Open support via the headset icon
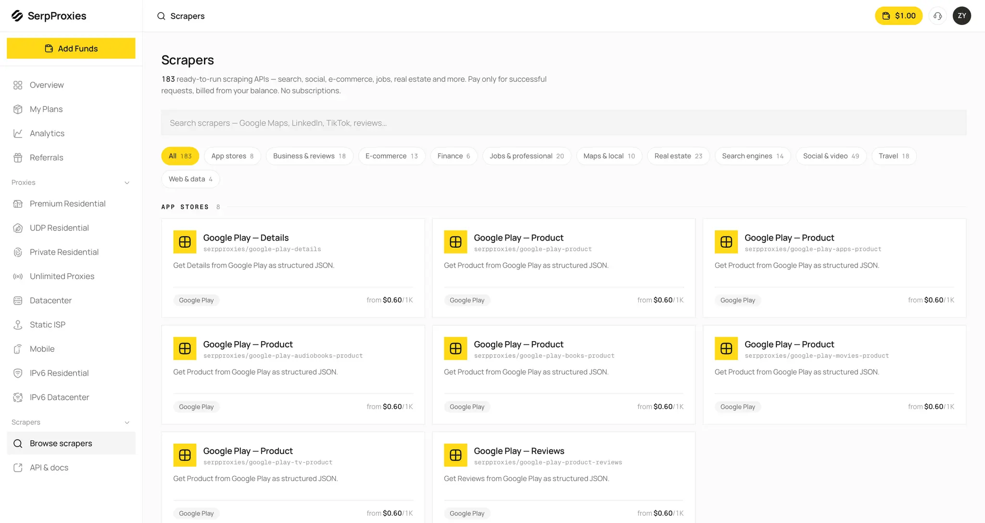Screen dimensions: 985x523 point(937,16)
